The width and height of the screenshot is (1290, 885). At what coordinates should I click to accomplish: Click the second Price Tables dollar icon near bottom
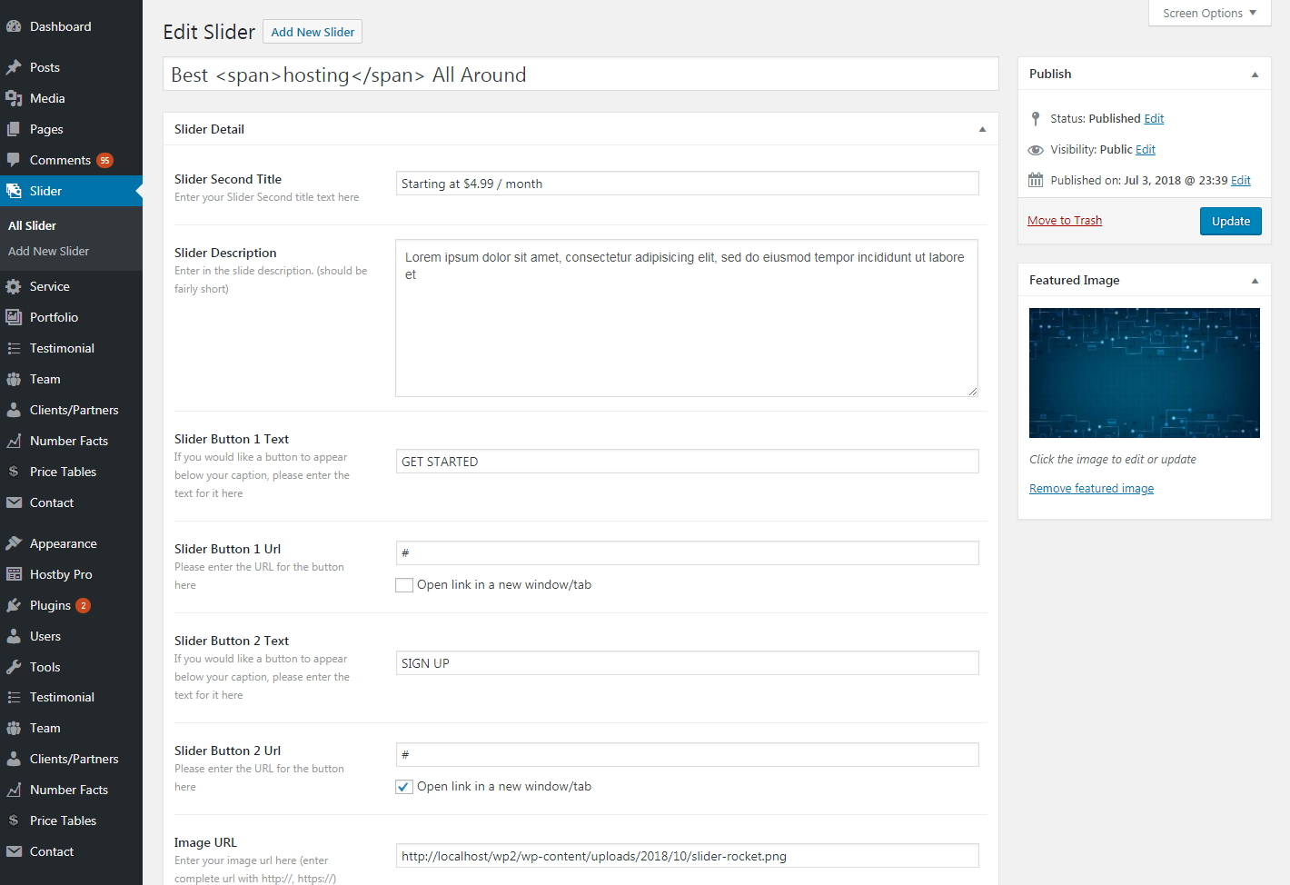pos(14,820)
